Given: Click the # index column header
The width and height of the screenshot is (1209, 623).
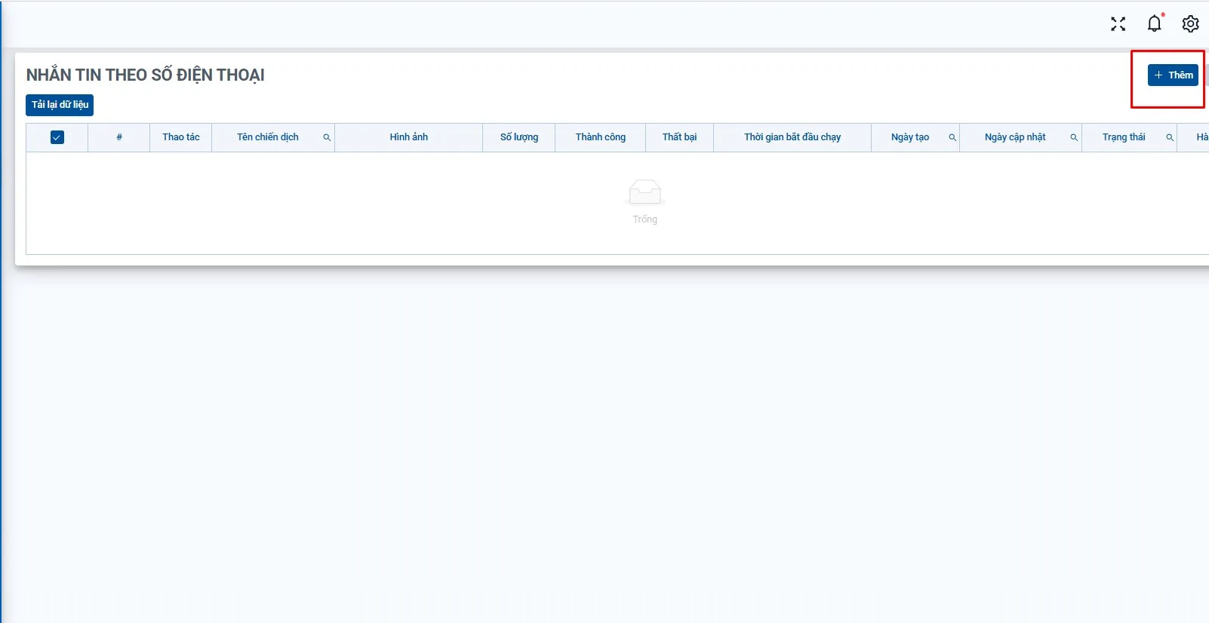Looking at the screenshot, I should click(119, 137).
